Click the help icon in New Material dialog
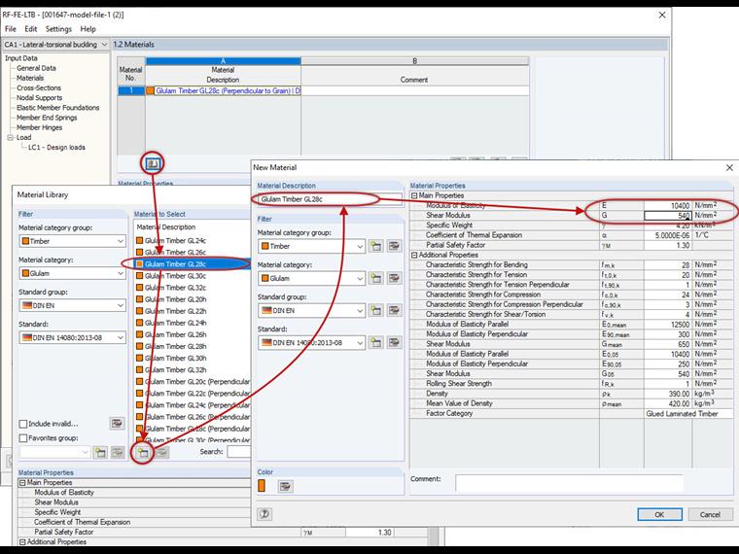 (264, 514)
